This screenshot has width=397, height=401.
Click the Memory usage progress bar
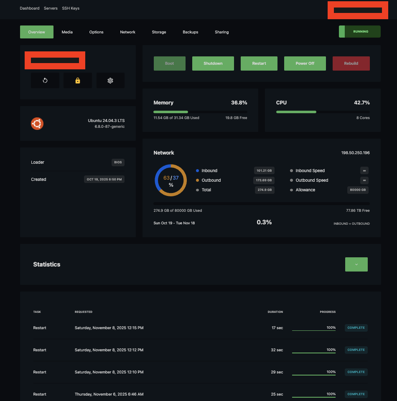tap(200, 112)
